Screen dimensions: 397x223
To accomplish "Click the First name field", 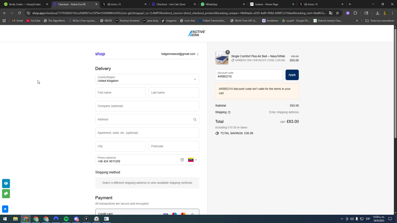I will tap(120, 93).
